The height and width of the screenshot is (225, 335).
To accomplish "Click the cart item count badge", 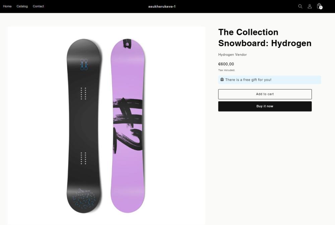I will click(321, 7).
